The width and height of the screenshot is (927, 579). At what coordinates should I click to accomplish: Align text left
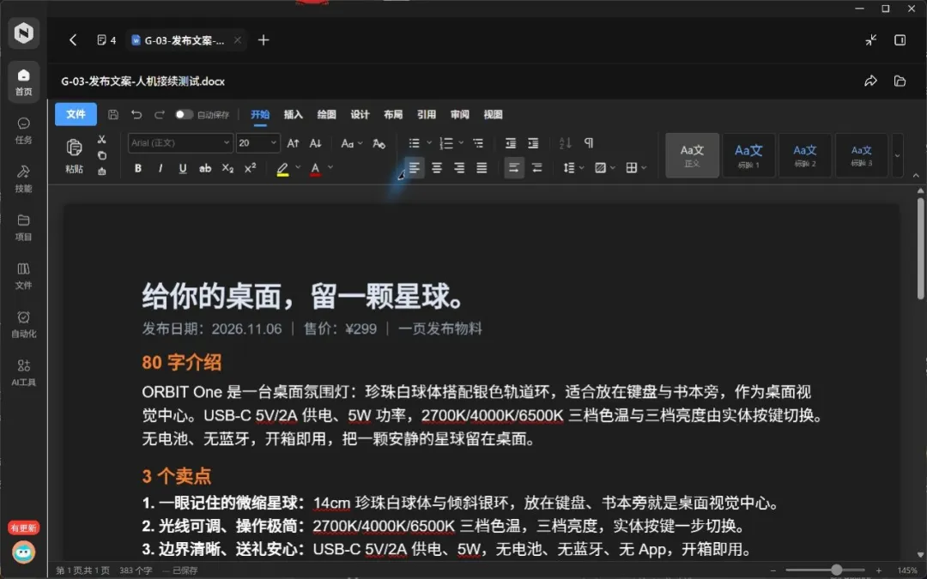pyautogui.click(x=415, y=168)
